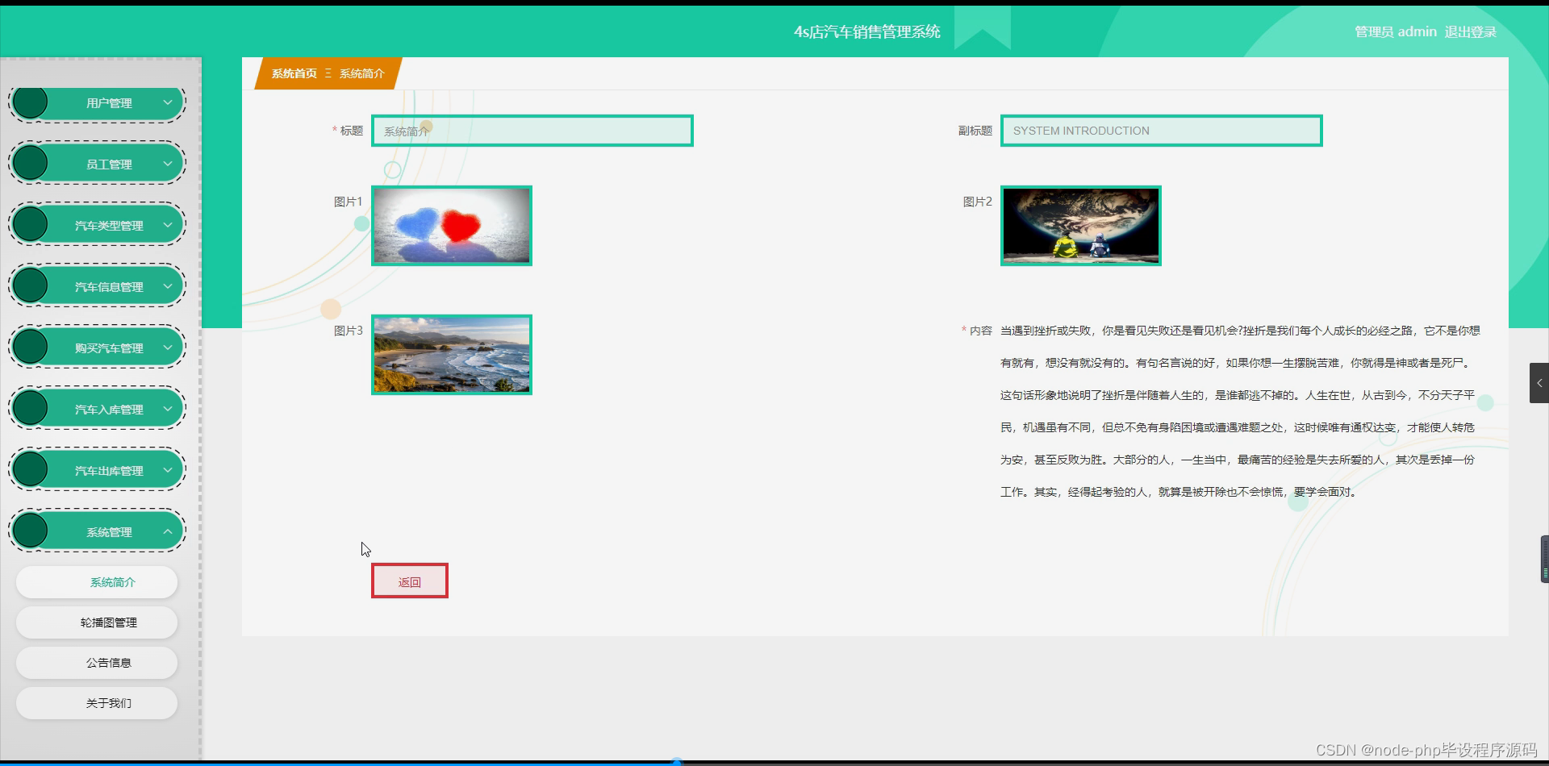Image resolution: width=1549 pixels, height=766 pixels.
Task: Click the 系统首页 breadcrumb link
Action: coord(294,73)
